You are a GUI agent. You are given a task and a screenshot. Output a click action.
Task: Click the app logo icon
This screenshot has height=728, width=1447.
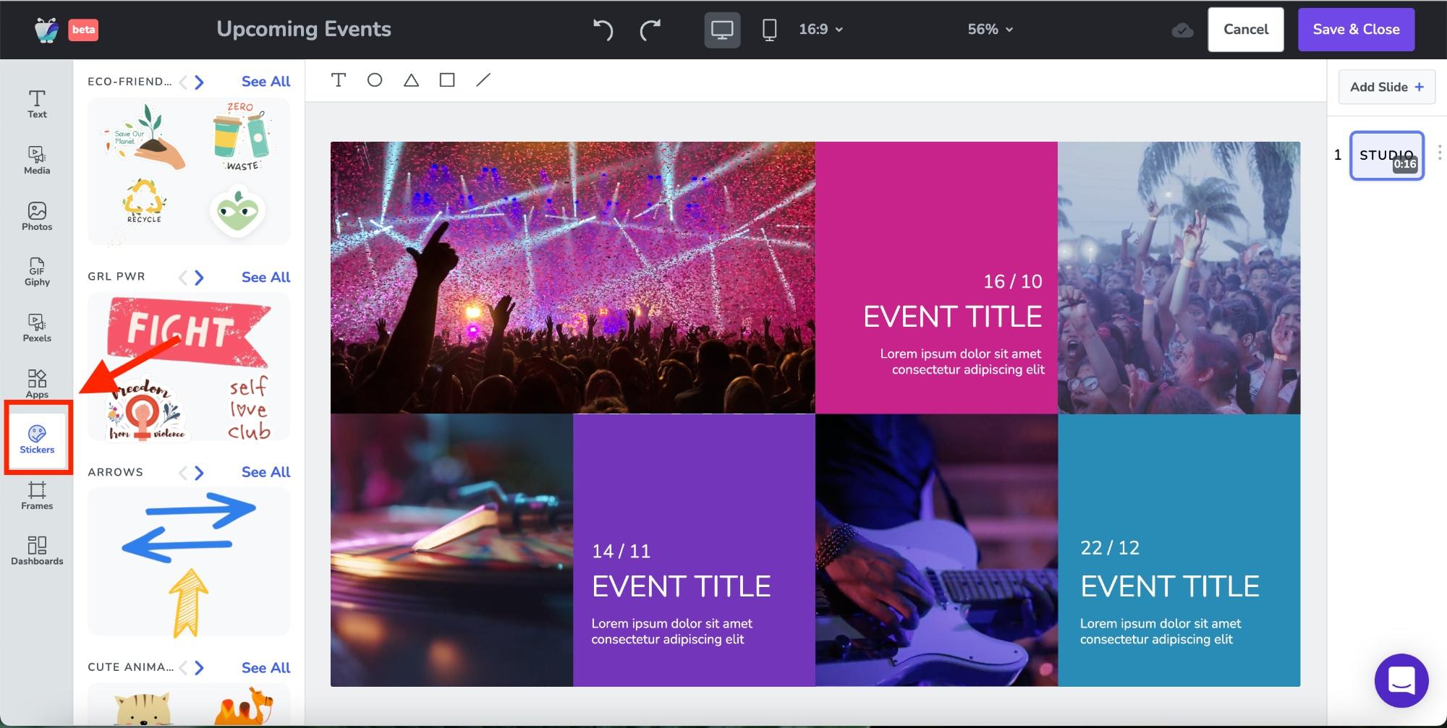pos(47,30)
